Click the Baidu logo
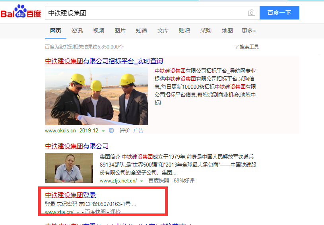The image size is (324, 225). tap(21, 12)
